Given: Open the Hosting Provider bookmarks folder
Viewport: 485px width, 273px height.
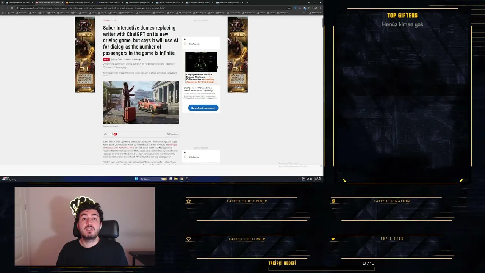Looking at the screenshot, I should click(144, 13).
